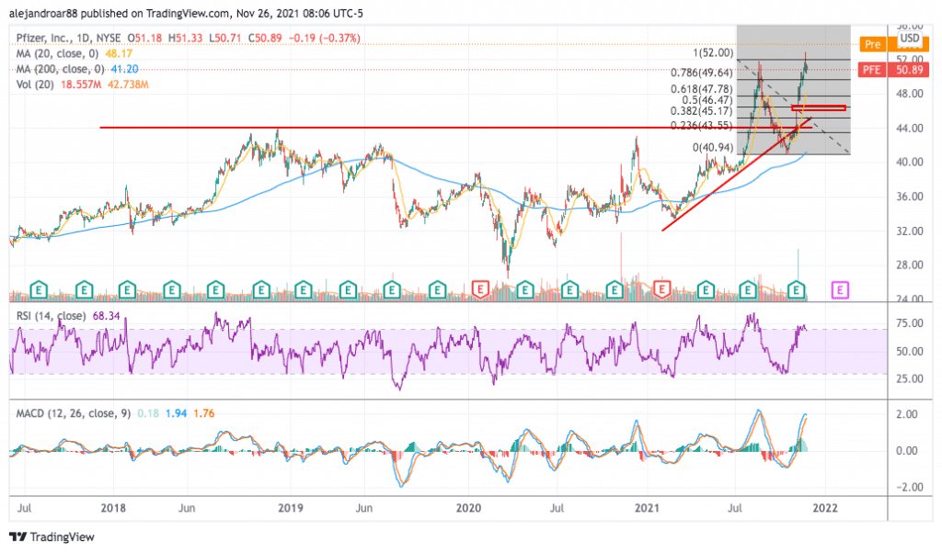Click the 36.00 price axis label

[x=909, y=197]
